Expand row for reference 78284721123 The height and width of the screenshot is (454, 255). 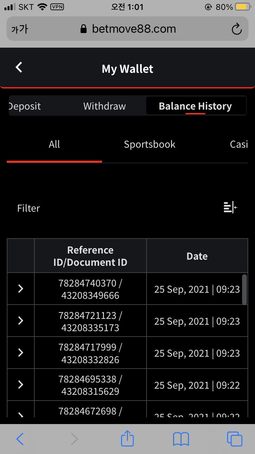coord(21,321)
